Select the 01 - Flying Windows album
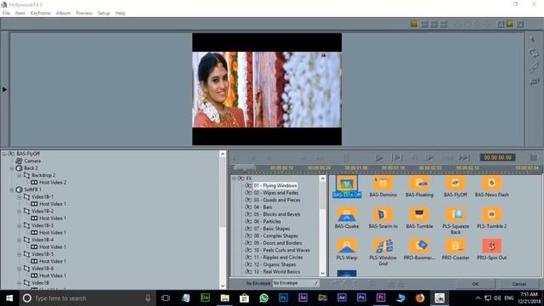This screenshot has height=306, width=544. tap(275, 185)
